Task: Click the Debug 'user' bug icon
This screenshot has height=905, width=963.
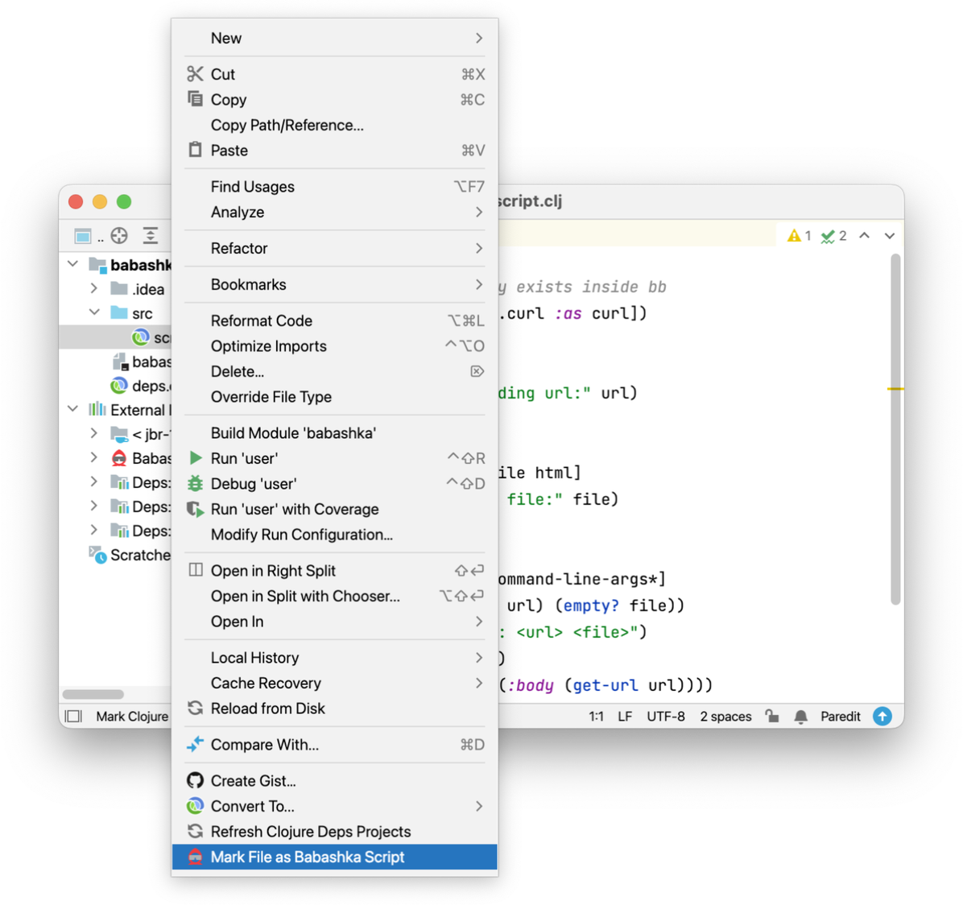Action: [x=195, y=483]
